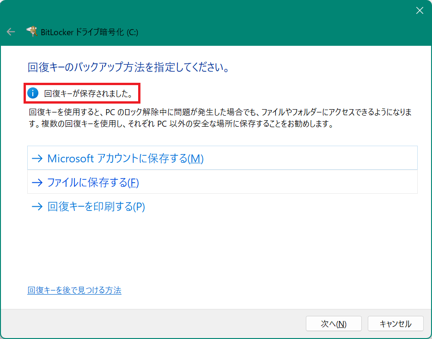The height and width of the screenshot is (339, 432).
Task: Close the BitLocker dialog with the X button
Action: 420,11
